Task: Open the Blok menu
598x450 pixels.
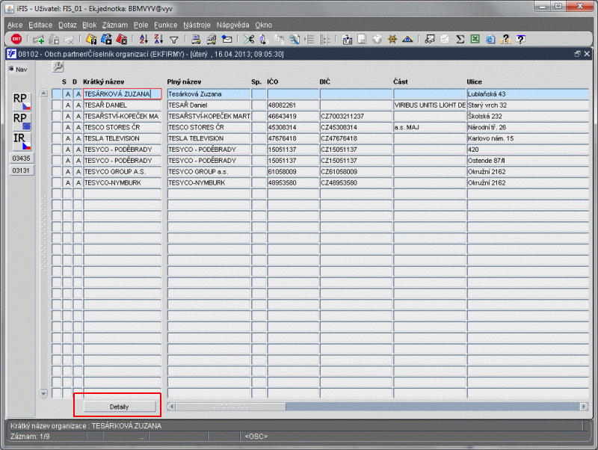Action: tap(89, 25)
